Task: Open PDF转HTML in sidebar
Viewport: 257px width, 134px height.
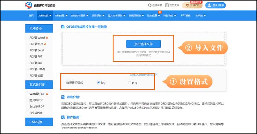Action: [x=37, y=69]
